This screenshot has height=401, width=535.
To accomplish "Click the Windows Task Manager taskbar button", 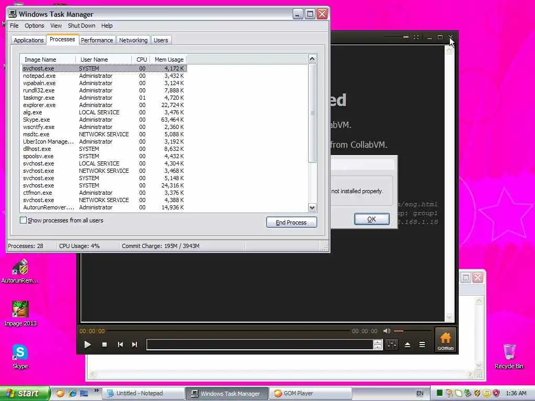I will point(227,393).
